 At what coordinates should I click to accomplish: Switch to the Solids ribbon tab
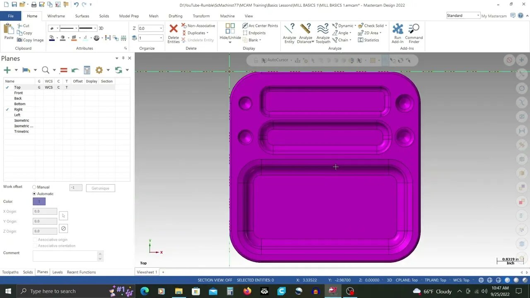click(x=104, y=16)
